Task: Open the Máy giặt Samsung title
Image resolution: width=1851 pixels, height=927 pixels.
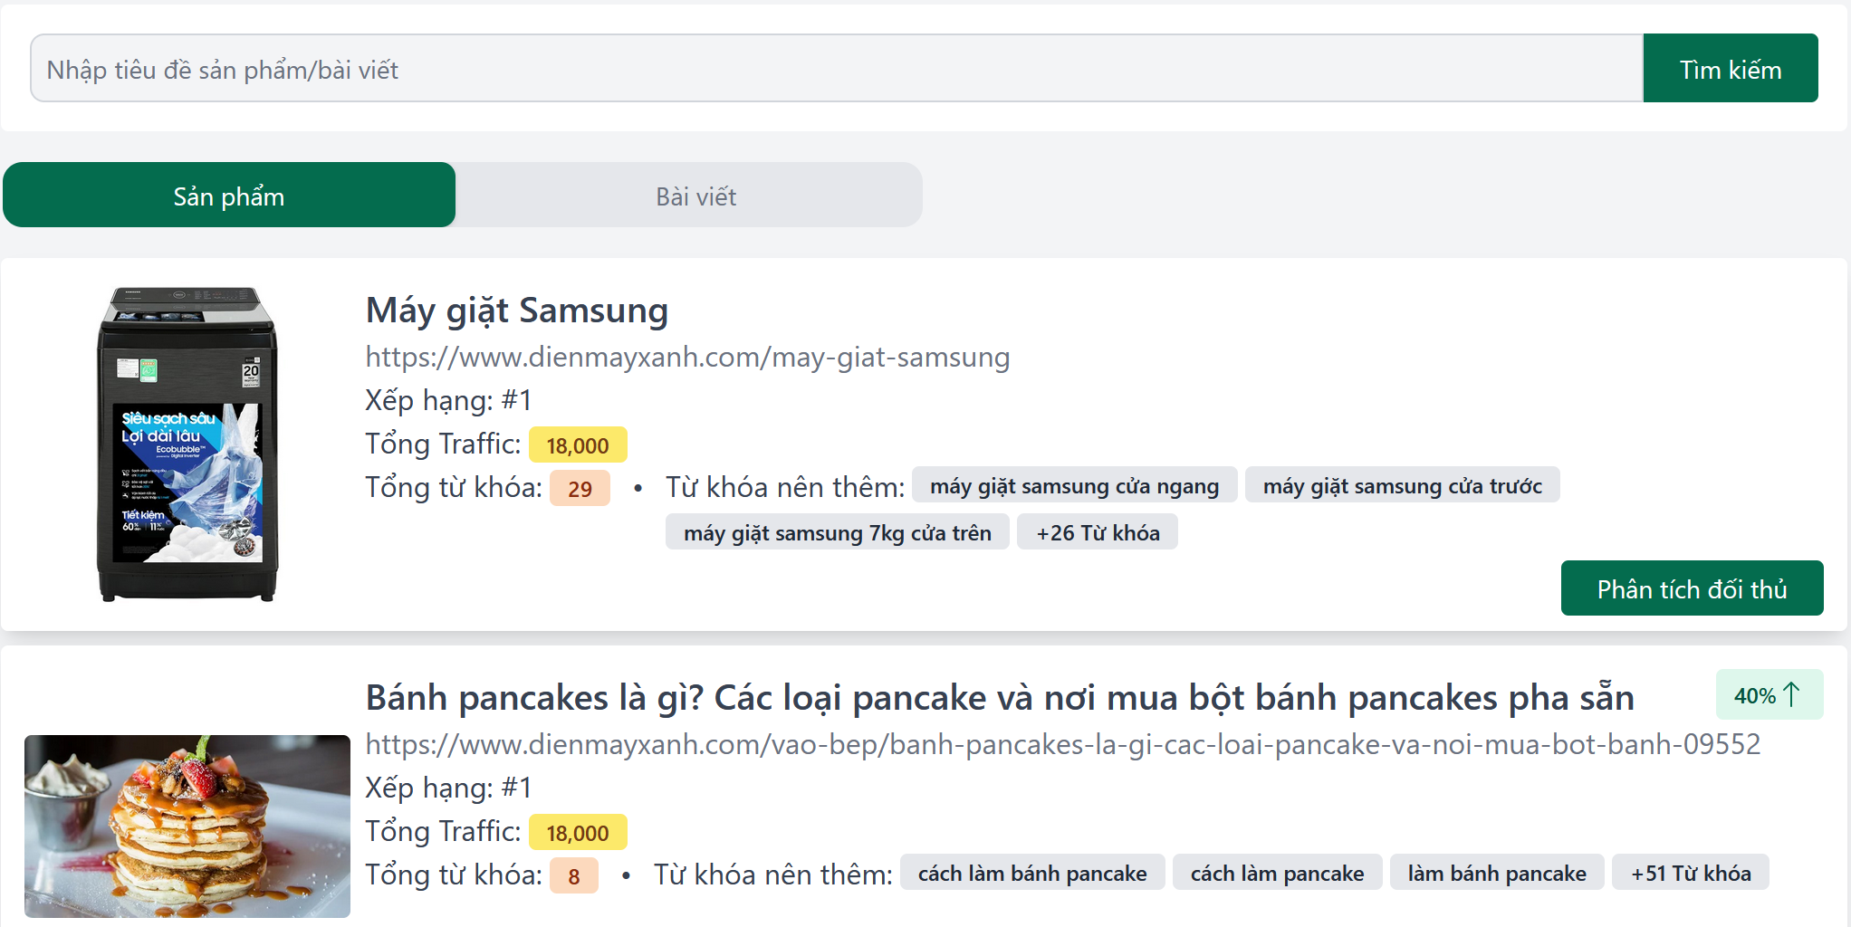Action: (516, 311)
